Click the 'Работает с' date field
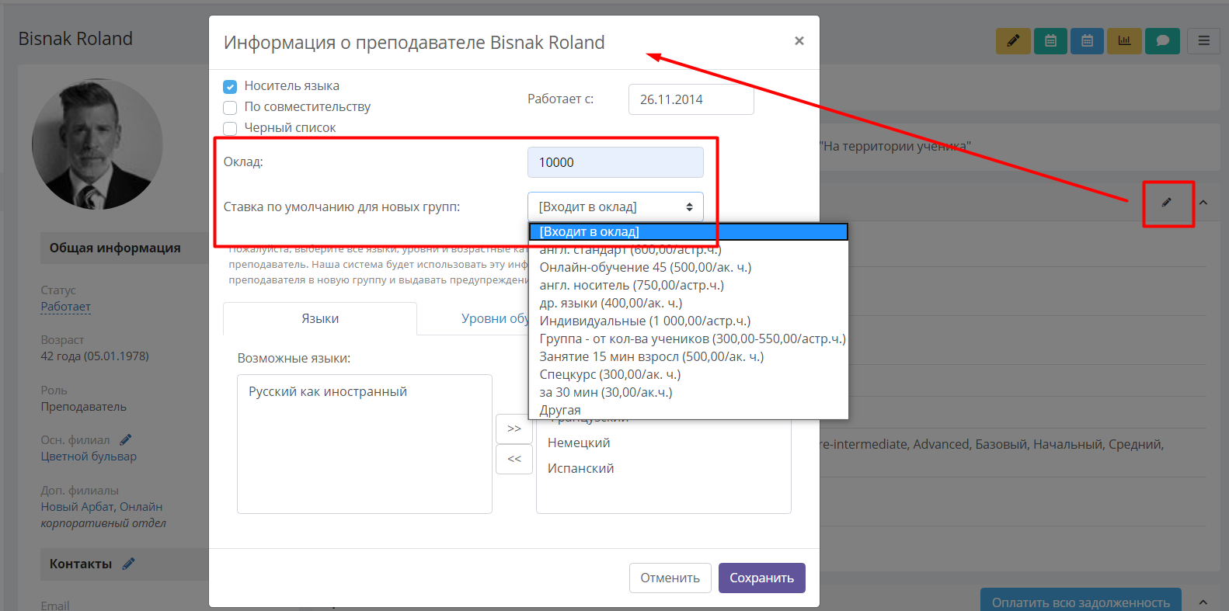 click(x=691, y=99)
